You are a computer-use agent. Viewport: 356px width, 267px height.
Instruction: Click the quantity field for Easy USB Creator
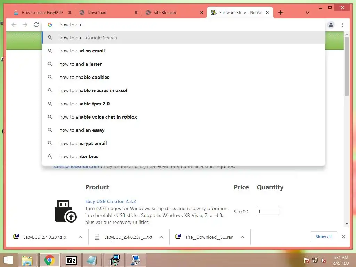pos(268,212)
